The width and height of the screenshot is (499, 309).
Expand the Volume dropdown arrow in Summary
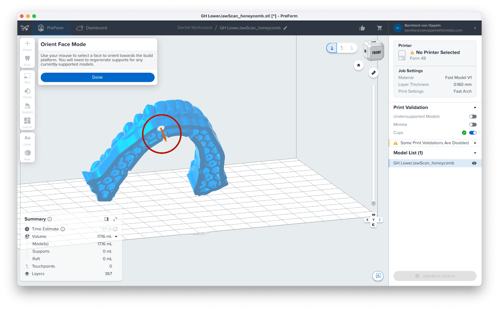point(116,237)
